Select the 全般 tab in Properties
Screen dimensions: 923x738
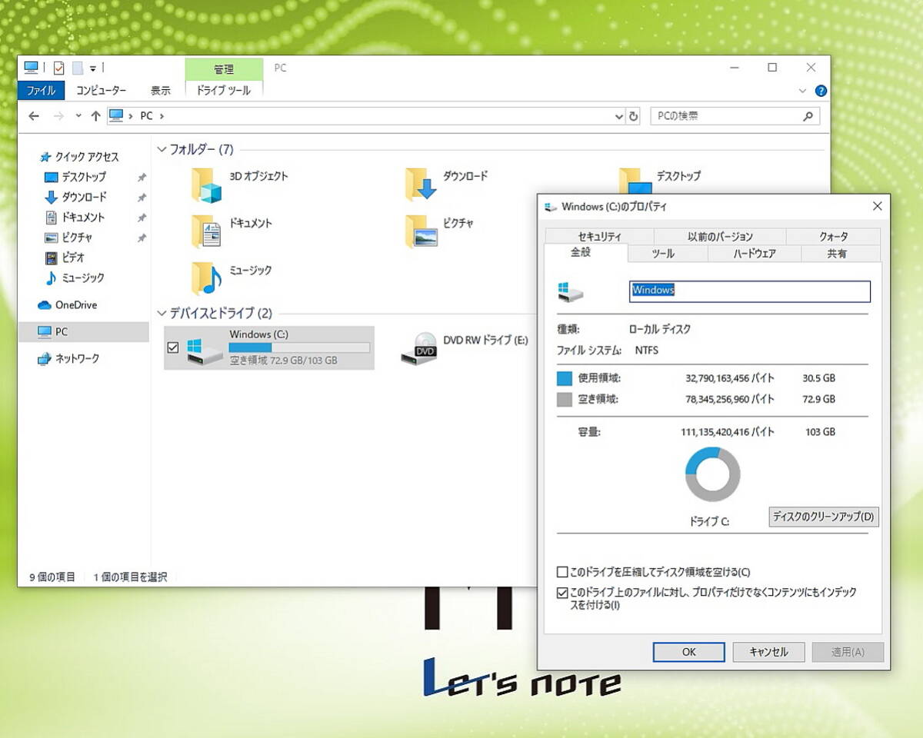585,253
